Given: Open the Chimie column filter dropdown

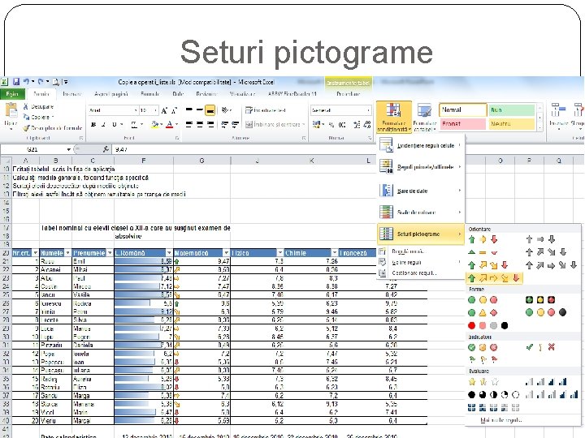Looking at the screenshot, I should (334, 253).
